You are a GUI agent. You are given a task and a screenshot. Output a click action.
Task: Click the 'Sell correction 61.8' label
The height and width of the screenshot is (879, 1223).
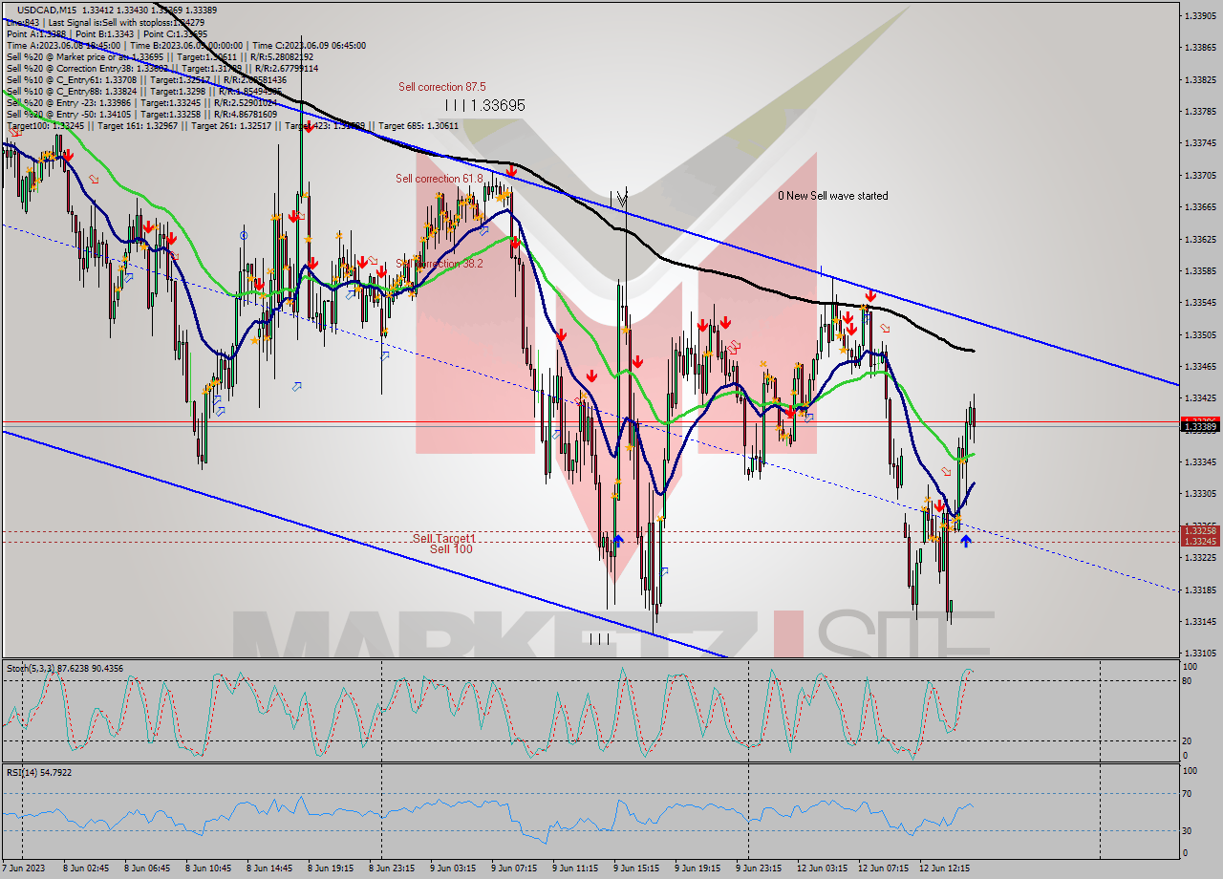[x=440, y=179]
